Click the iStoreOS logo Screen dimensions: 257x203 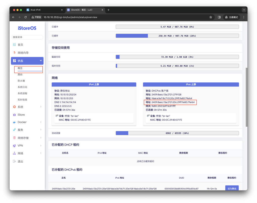point(27,28)
